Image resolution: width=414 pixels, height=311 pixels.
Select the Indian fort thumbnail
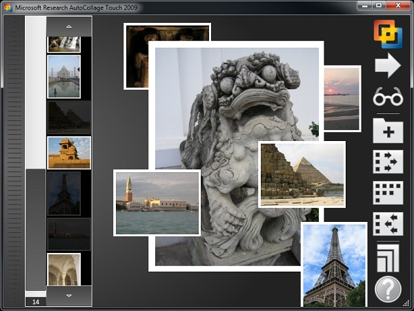point(68,152)
